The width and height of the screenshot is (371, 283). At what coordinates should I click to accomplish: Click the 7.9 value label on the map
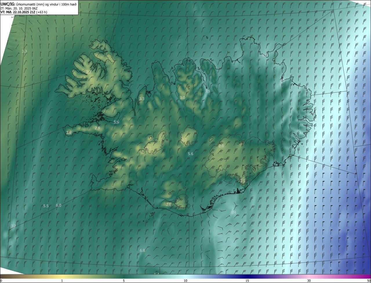point(208,91)
